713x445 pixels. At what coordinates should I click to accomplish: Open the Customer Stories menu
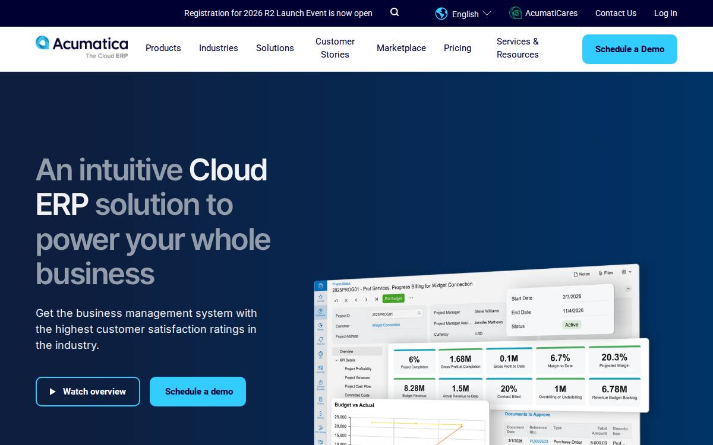335,48
